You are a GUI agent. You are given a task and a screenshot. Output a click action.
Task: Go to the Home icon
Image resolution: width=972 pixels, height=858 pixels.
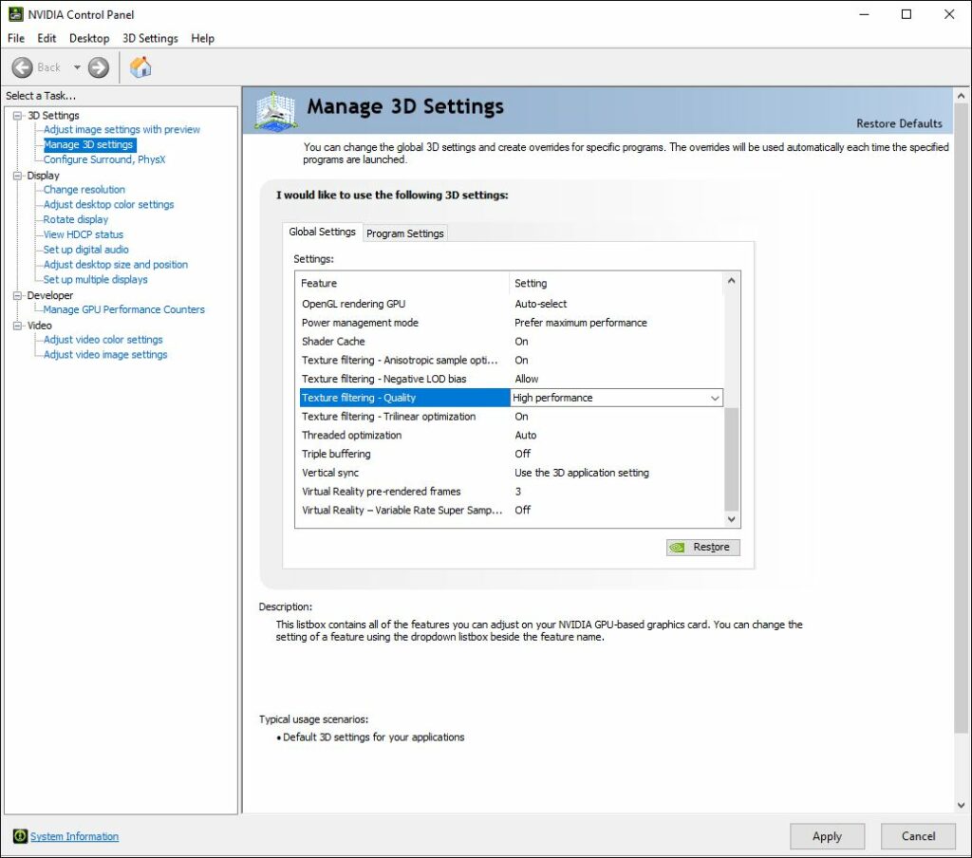pos(140,67)
